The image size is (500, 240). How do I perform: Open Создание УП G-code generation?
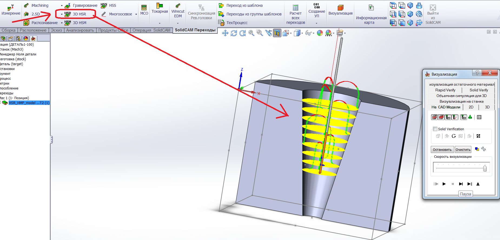(x=317, y=11)
